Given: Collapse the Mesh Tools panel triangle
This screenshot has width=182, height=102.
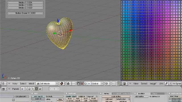Looking at the screenshot, I should pyautogui.click(x=67, y=93).
